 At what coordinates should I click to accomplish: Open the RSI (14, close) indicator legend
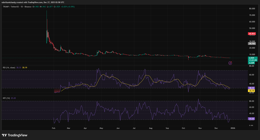9,68
